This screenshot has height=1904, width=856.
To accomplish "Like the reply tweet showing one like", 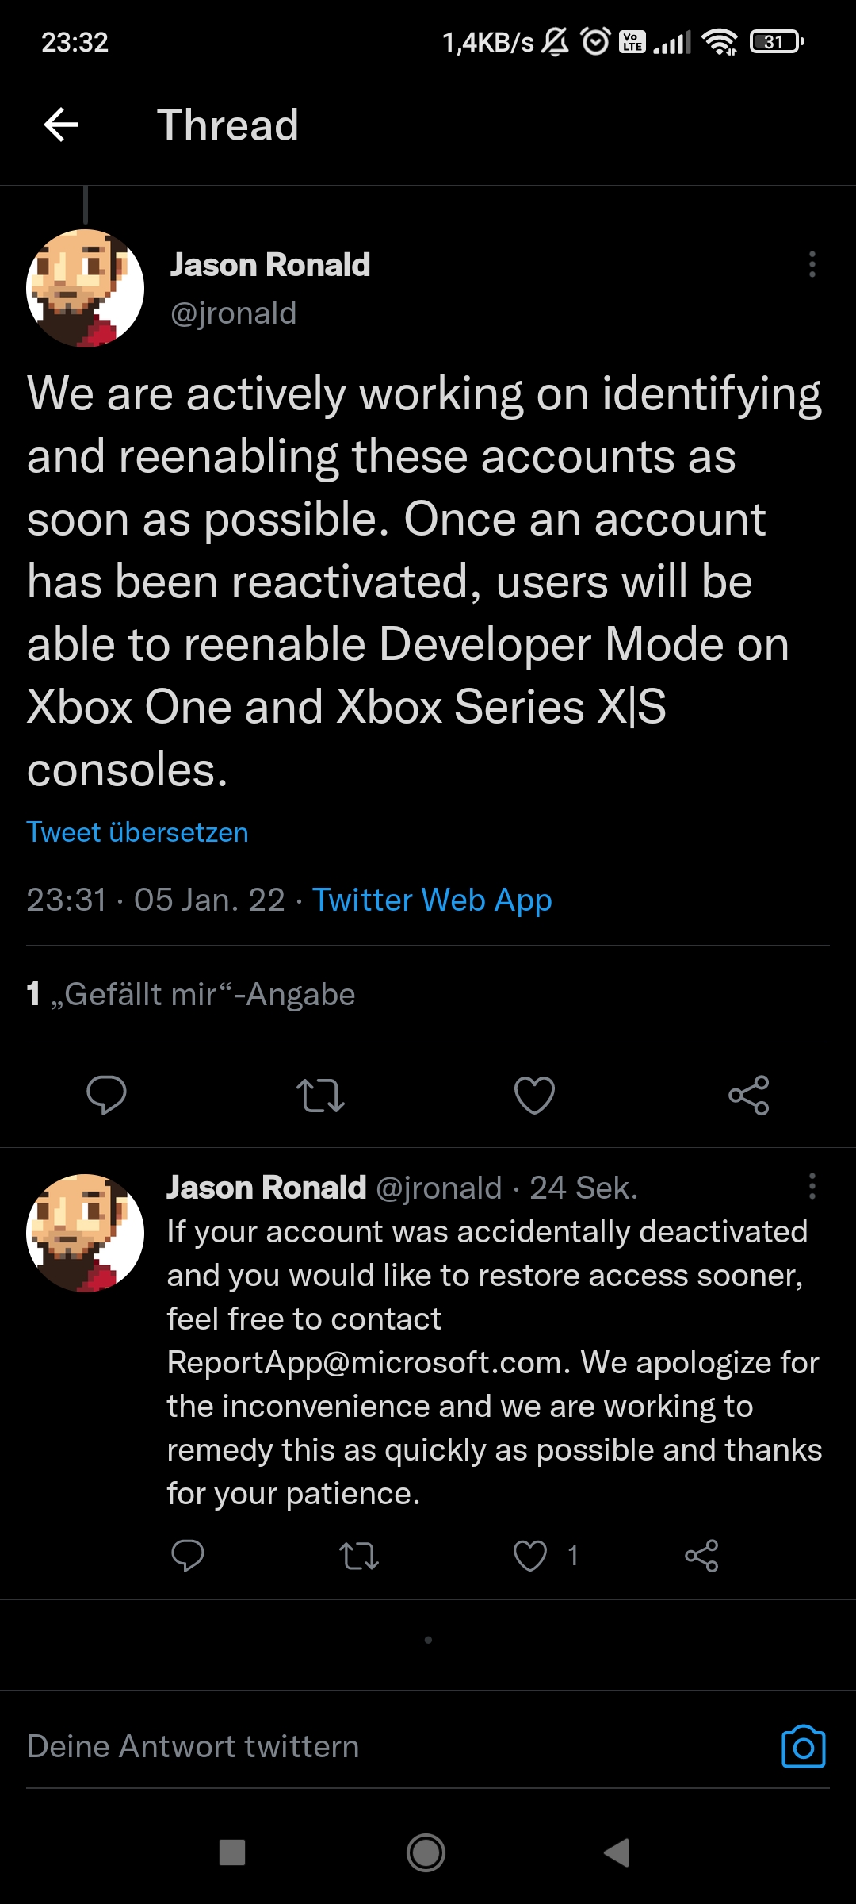I will 530,1556.
